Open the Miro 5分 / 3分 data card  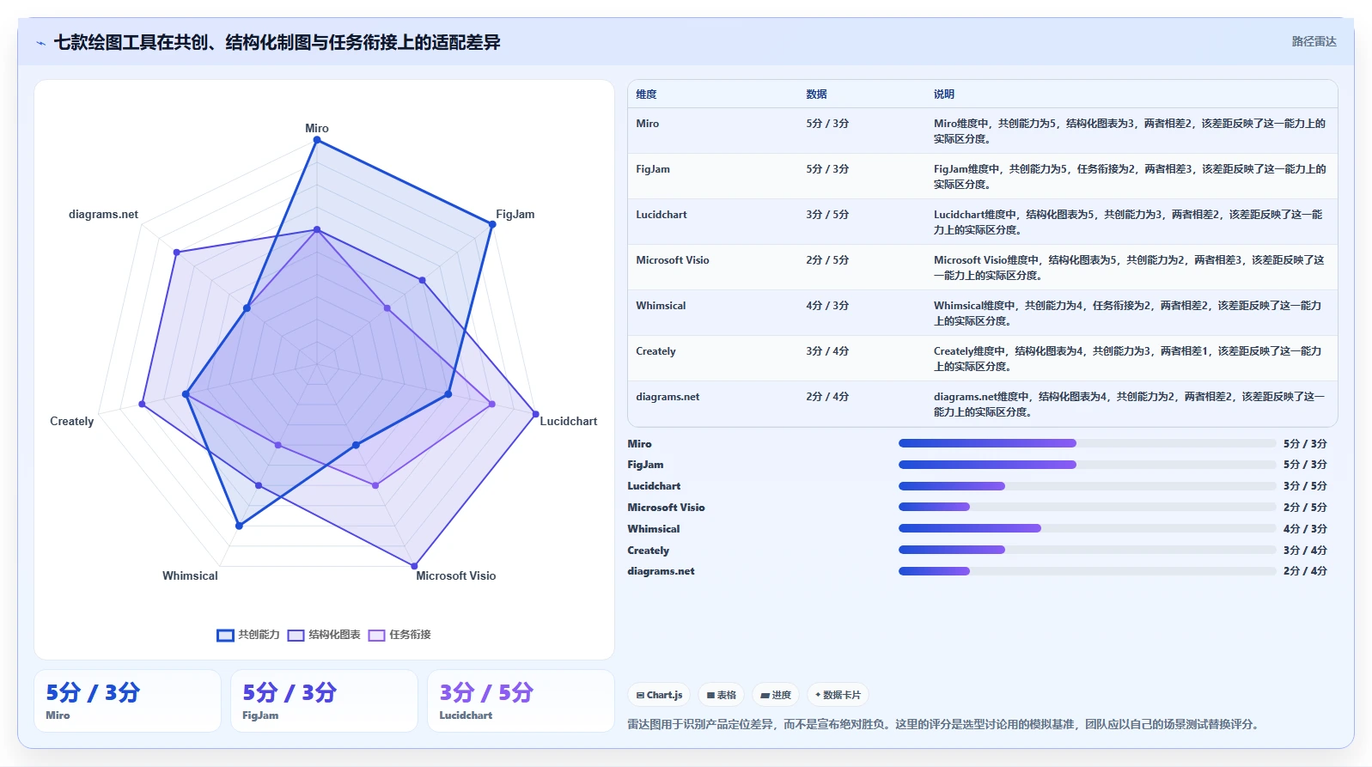pos(127,701)
